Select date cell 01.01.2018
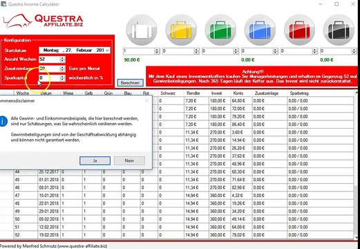Viewport: 360px width, 249px height. [x=49, y=180]
